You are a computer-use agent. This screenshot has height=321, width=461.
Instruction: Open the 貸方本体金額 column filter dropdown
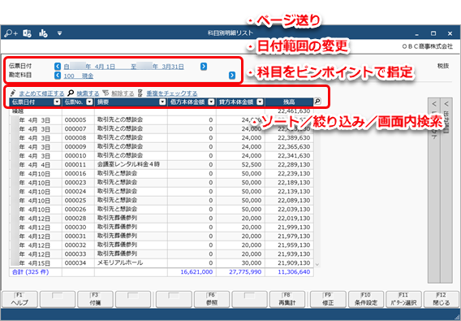(x=260, y=102)
